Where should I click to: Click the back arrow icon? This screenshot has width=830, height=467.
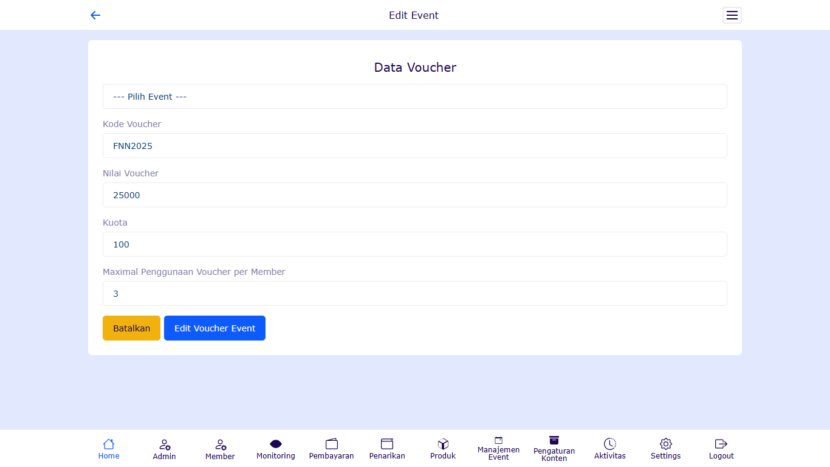coord(95,15)
